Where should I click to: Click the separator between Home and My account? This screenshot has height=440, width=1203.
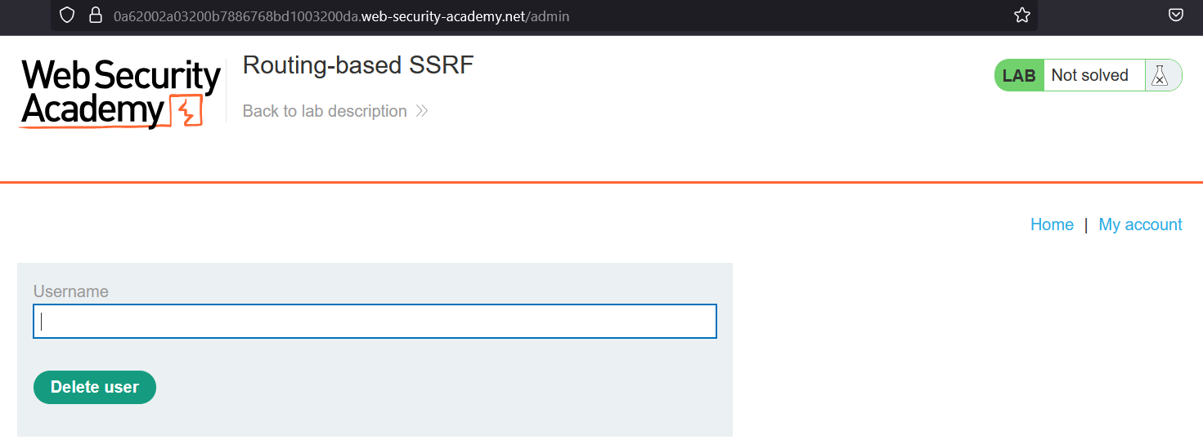[x=1086, y=224]
